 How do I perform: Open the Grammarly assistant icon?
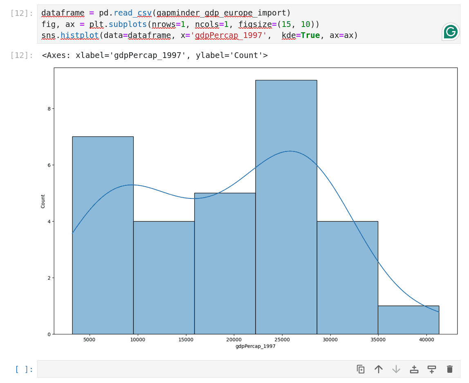(450, 31)
